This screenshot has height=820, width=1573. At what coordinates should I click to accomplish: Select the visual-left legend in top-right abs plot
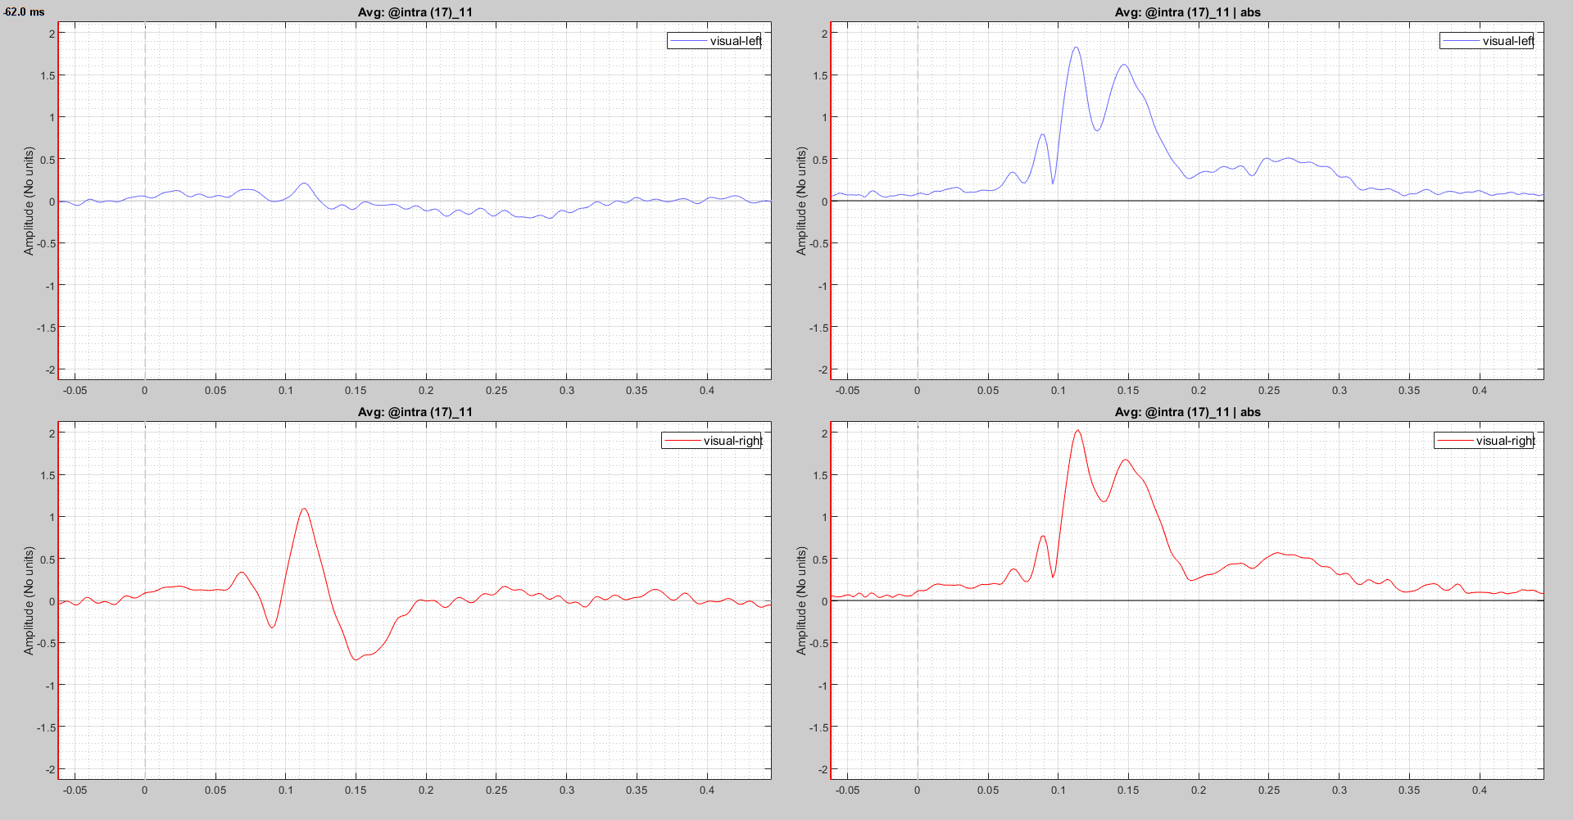click(x=1486, y=41)
